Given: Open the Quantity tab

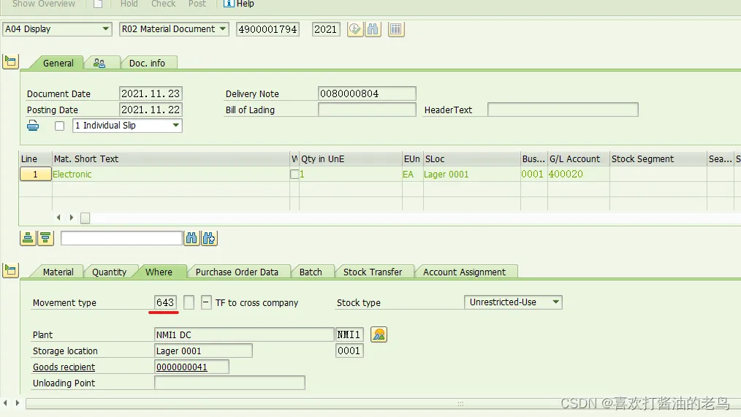Looking at the screenshot, I should (x=109, y=272).
